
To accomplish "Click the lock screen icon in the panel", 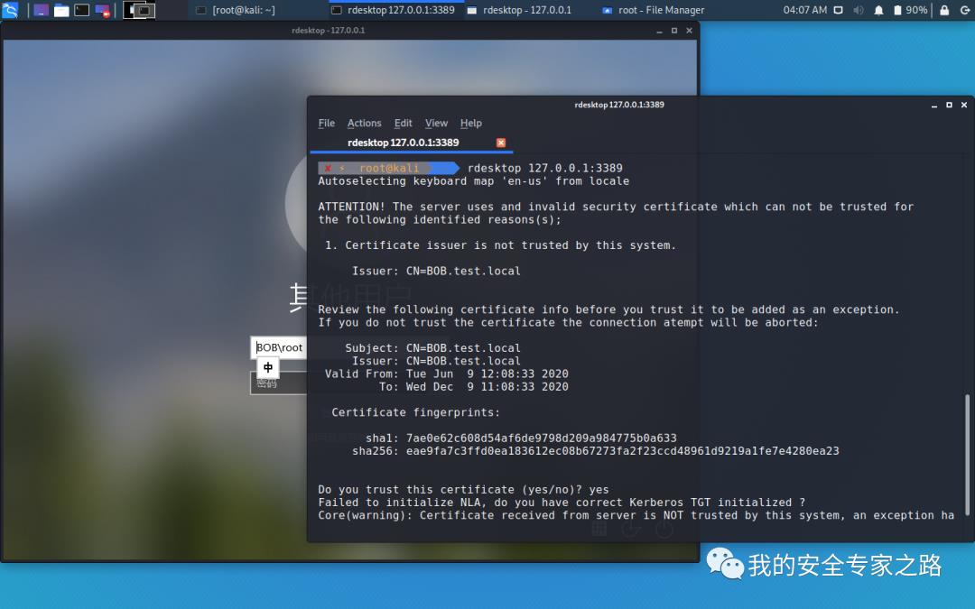I will (944, 10).
